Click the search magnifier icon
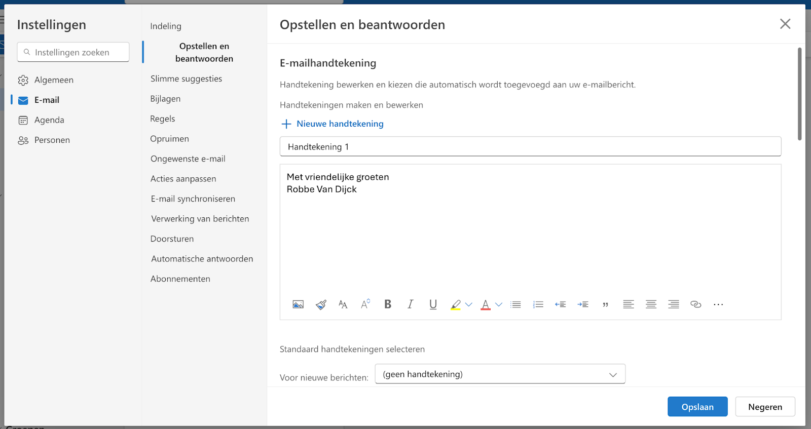This screenshot has width=811, height=429. point(27,52)
